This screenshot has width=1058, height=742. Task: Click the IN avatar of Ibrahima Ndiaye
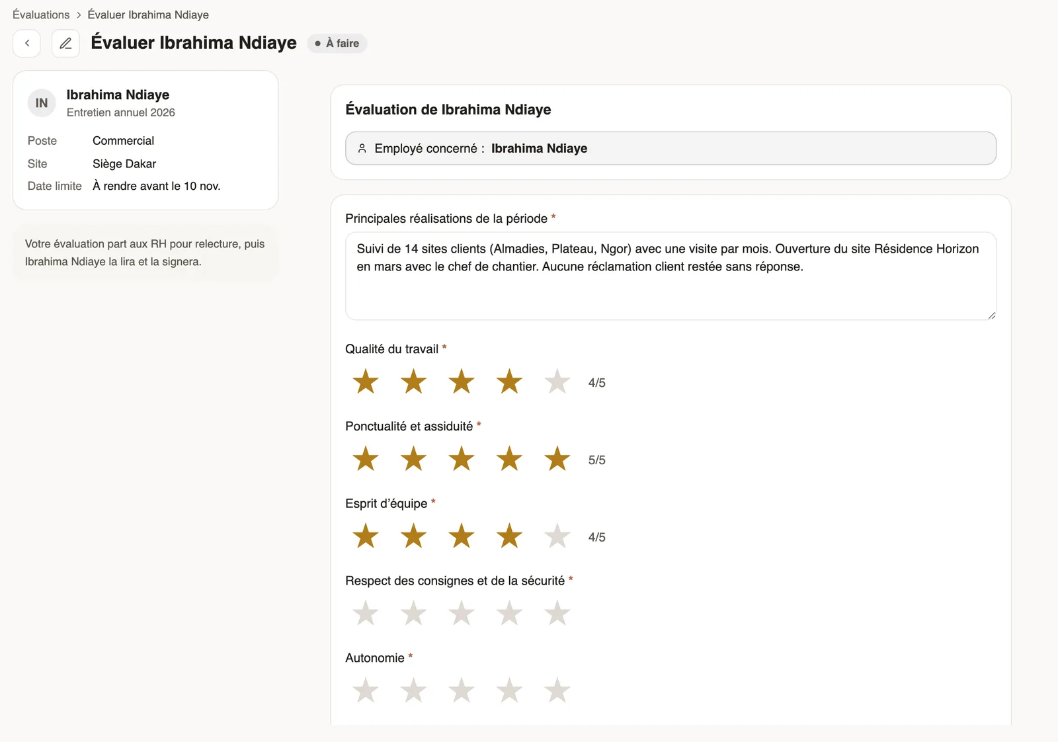(42, 103)
